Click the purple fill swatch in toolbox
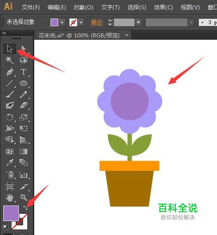Screen dimensions: 217x235 (x=11, y=213)
